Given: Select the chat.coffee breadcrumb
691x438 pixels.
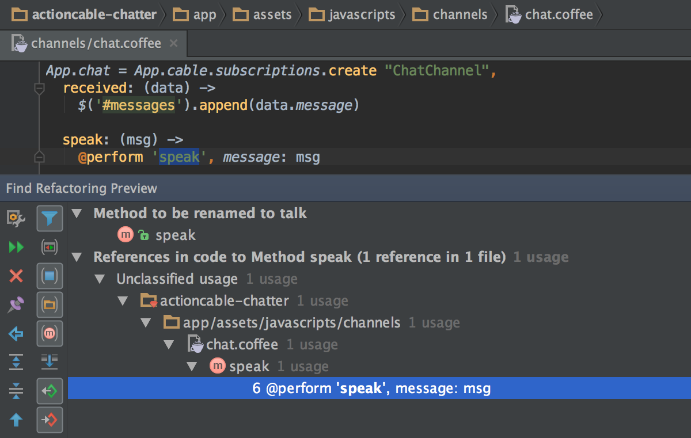Looking at the screenshot, I should point(549,14).
